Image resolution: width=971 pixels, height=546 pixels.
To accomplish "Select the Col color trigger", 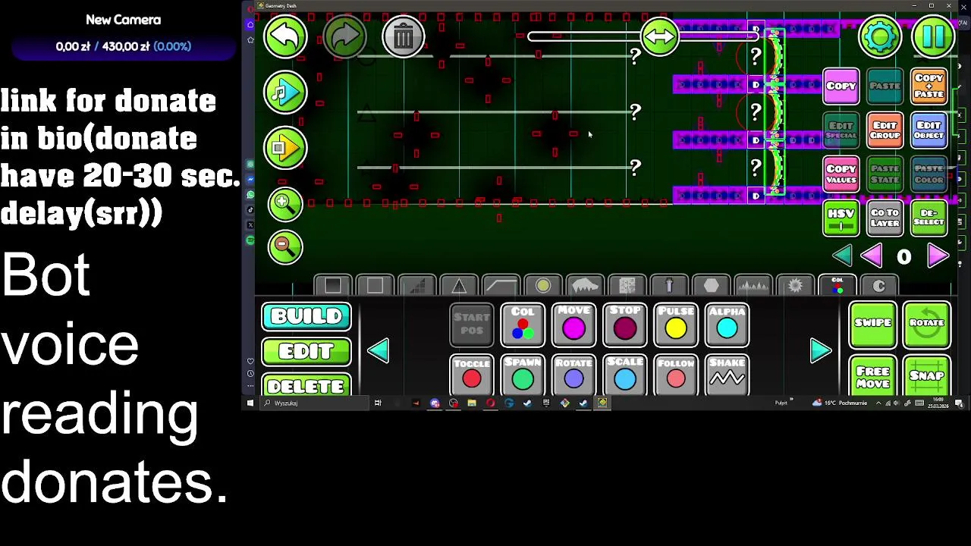I will (523, 325).
